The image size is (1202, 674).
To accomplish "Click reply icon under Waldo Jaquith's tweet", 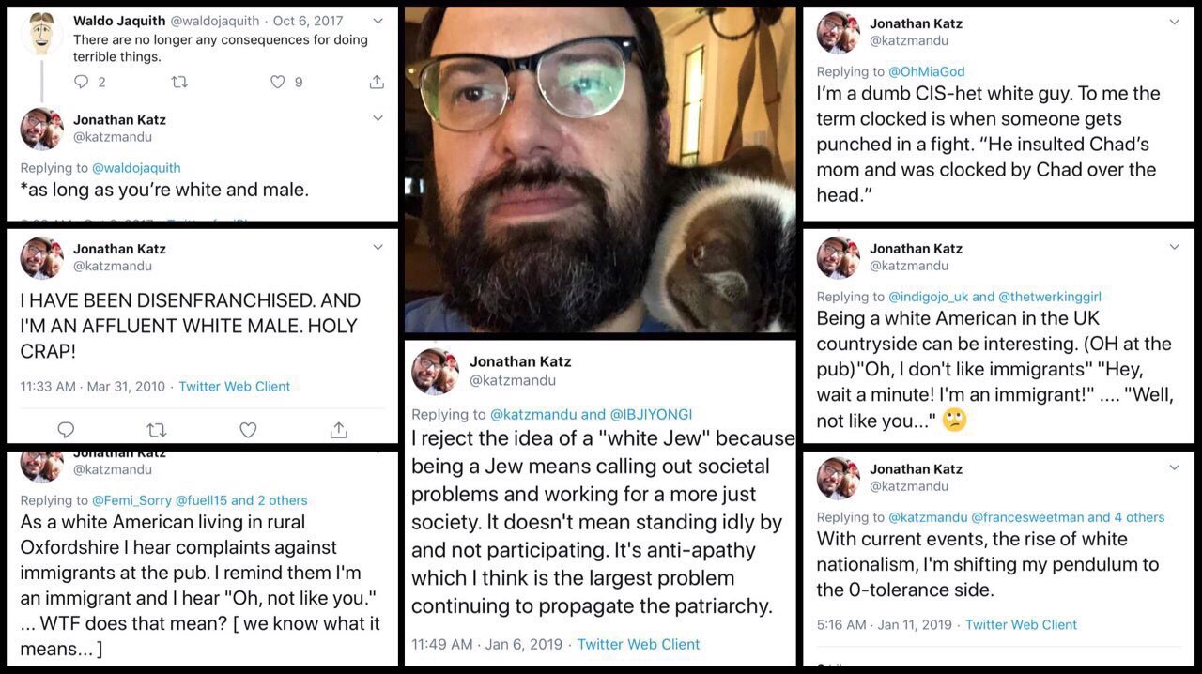I will (81, 82).
